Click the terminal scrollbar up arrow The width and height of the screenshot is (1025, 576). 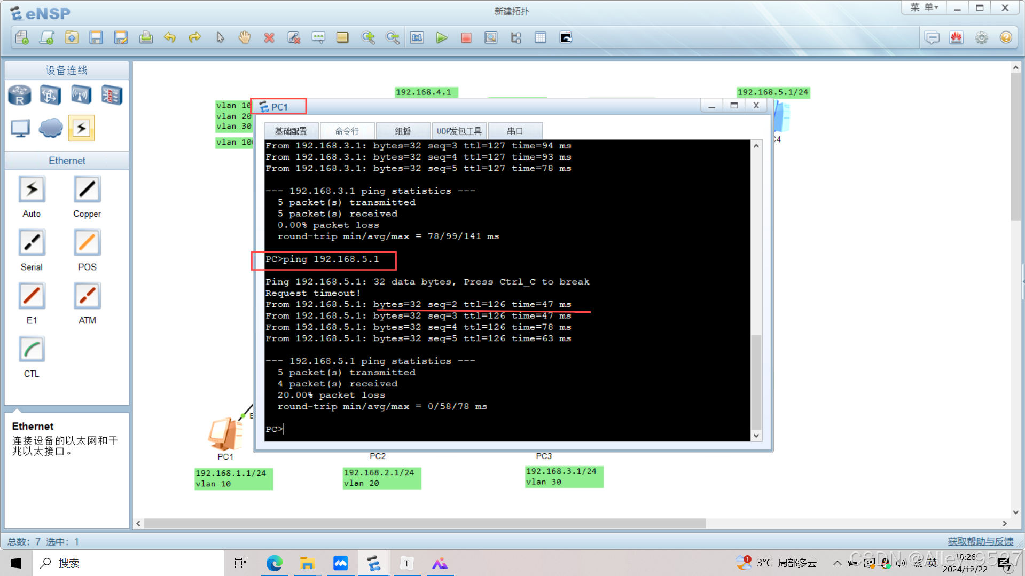tap(756, 146)
